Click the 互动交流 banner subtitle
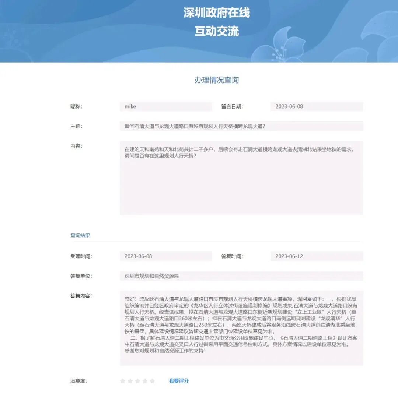The height and width of the screenshot is (397, 398). point(217,31)
